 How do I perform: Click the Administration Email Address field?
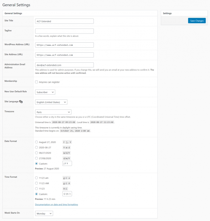point(64,65)
